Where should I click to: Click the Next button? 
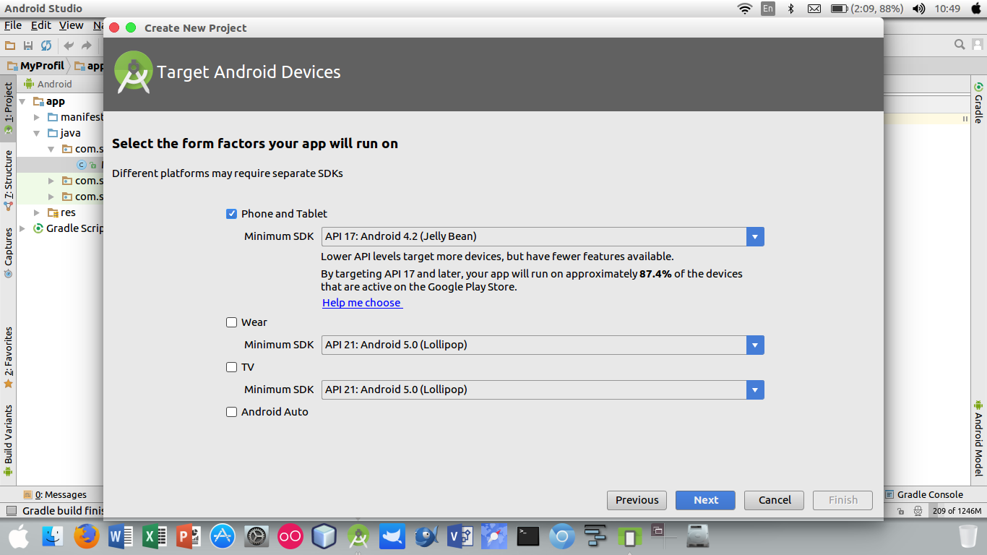pos(704,500)
